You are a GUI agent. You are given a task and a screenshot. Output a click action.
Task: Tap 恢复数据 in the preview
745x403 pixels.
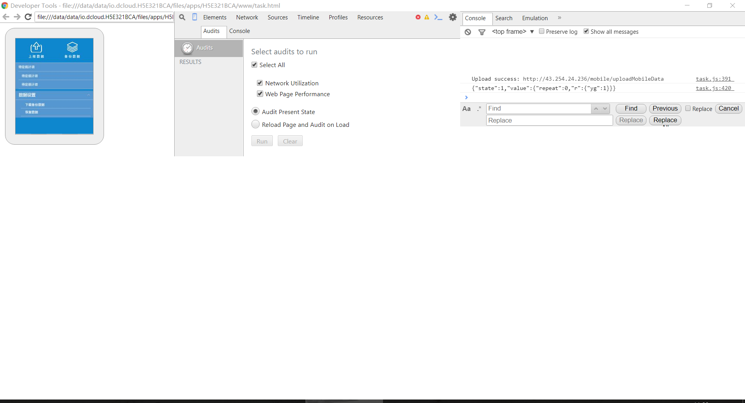pos(32,112)
